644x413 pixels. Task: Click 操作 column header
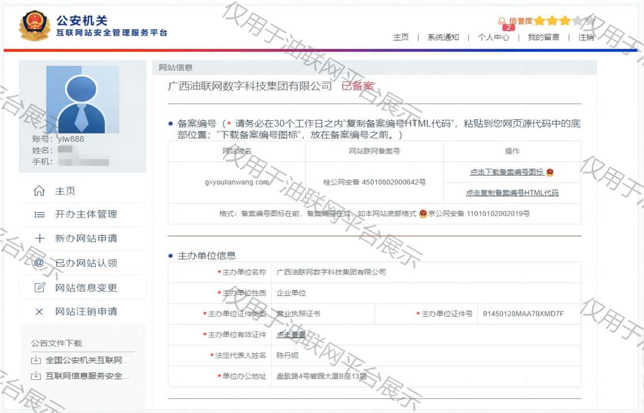512,151
